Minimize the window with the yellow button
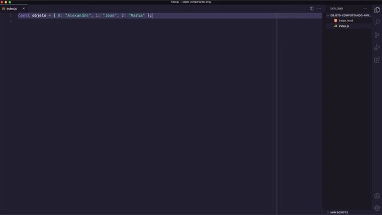 coord(6,2)
